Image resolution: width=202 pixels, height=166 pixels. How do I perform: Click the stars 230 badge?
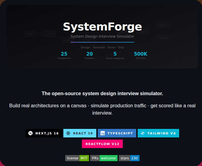[x=129, y=158]
